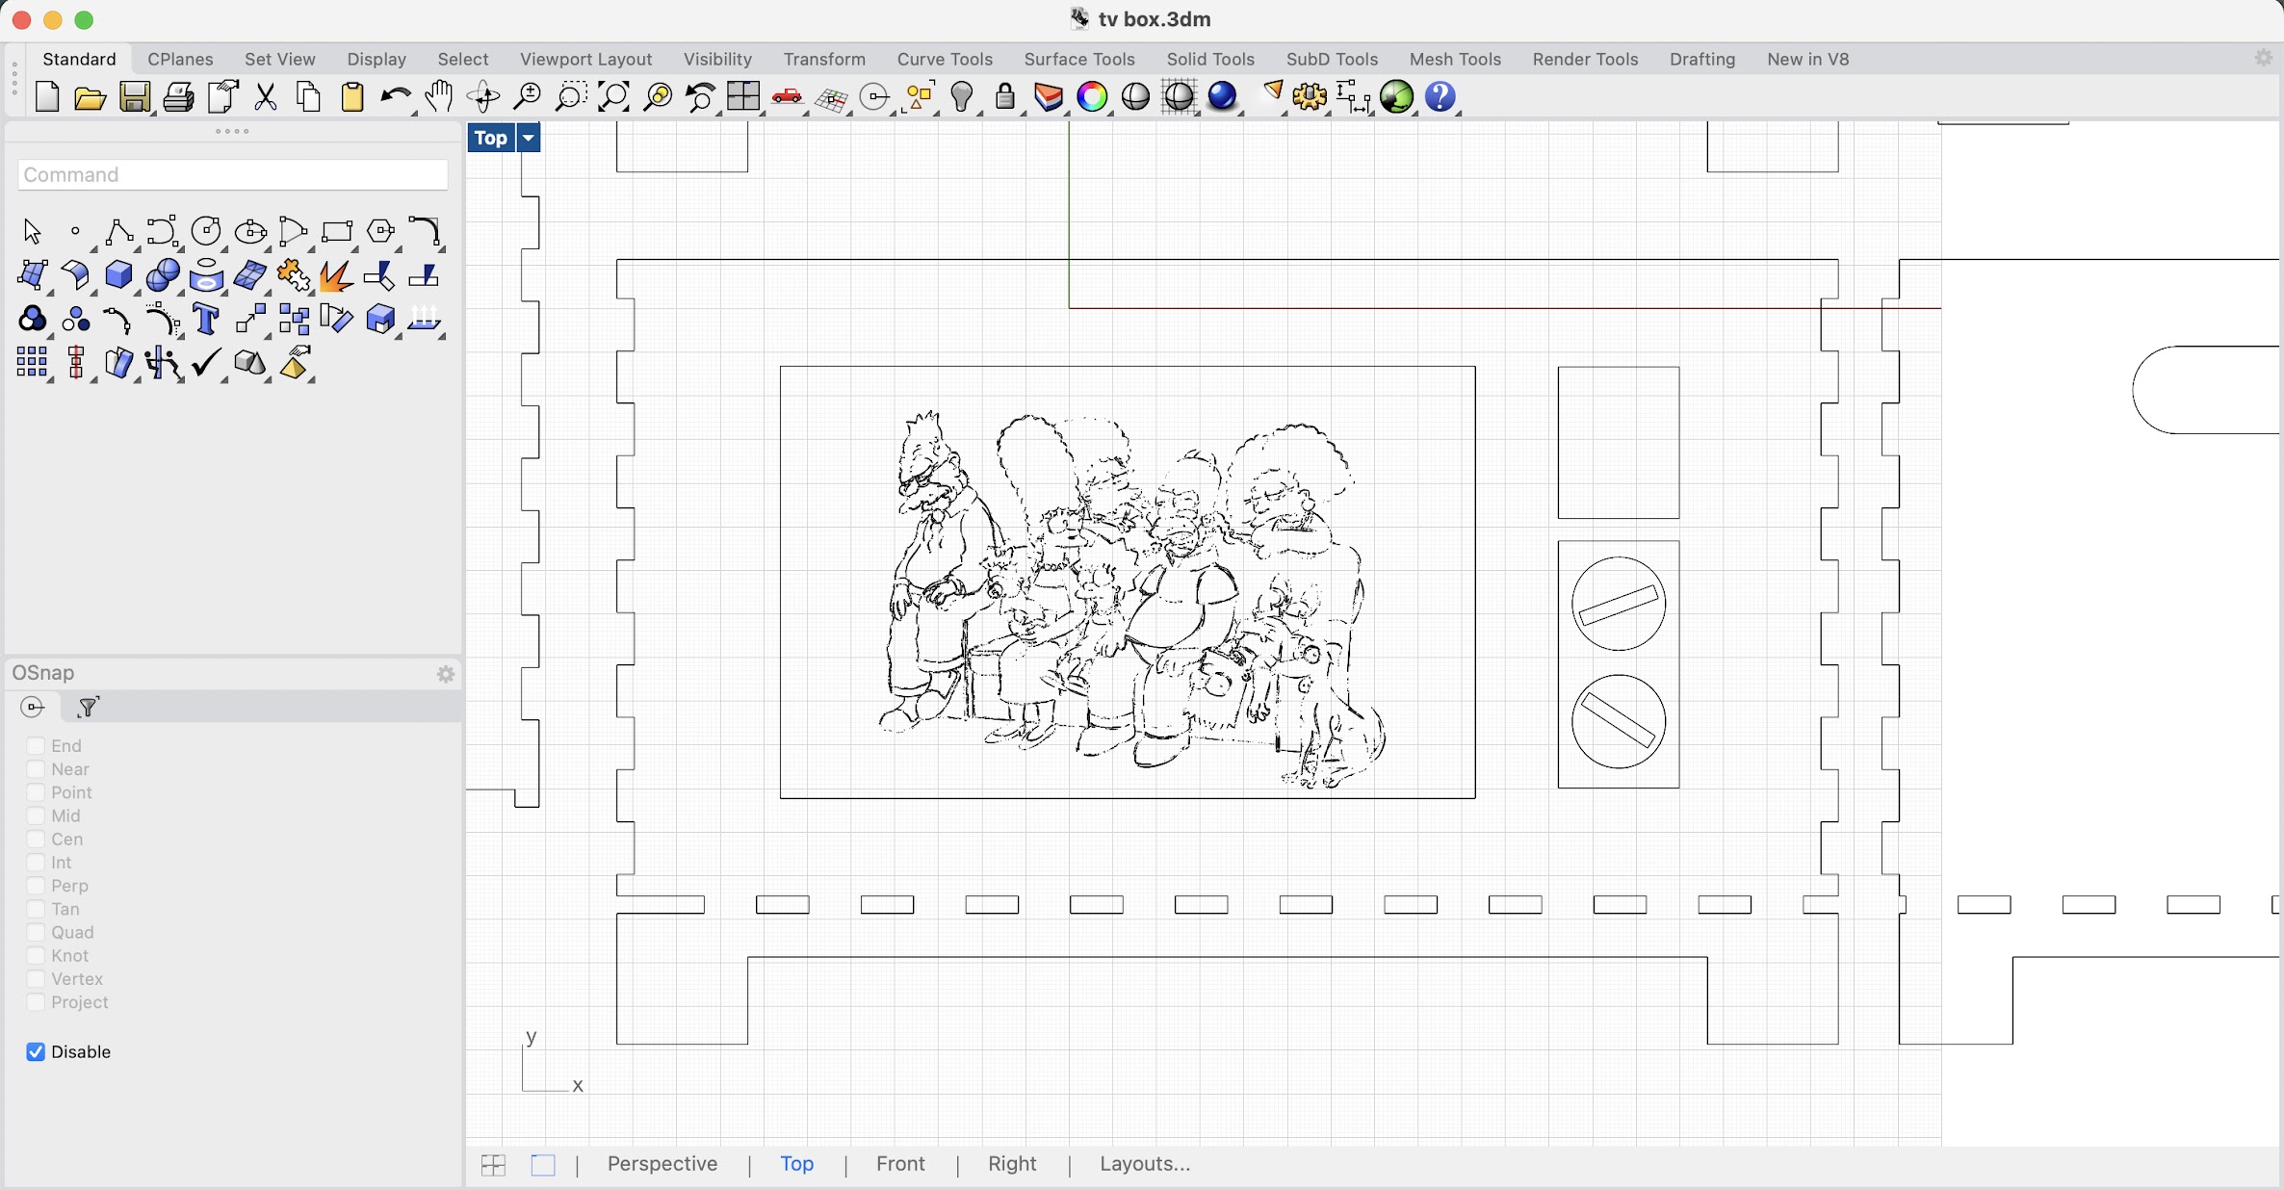Switch to the Curve Tools tab
This screenshot has width=2284, height=1190.
coord(944,59)
